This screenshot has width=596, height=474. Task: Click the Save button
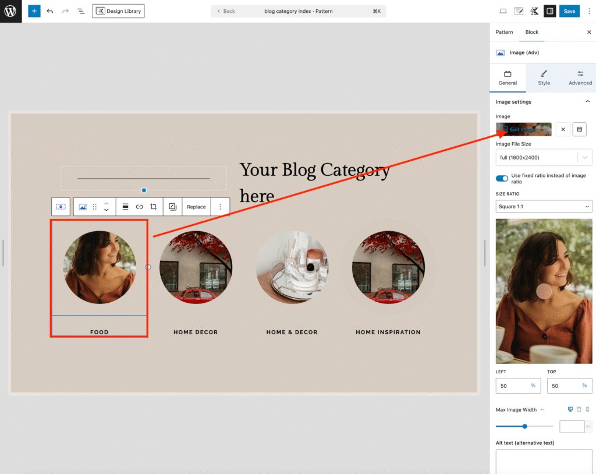(x=569, y=11)
